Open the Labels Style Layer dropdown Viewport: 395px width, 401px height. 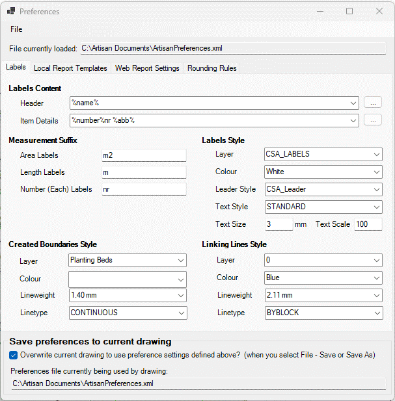[377, 155]
